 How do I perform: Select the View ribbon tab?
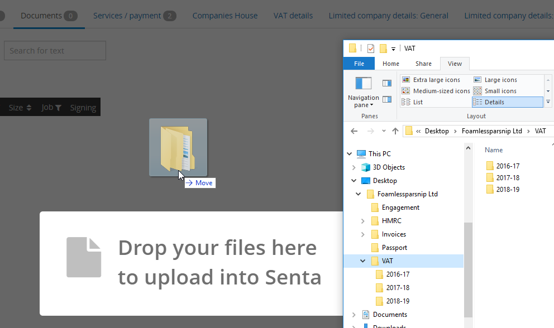pos(455,64)
